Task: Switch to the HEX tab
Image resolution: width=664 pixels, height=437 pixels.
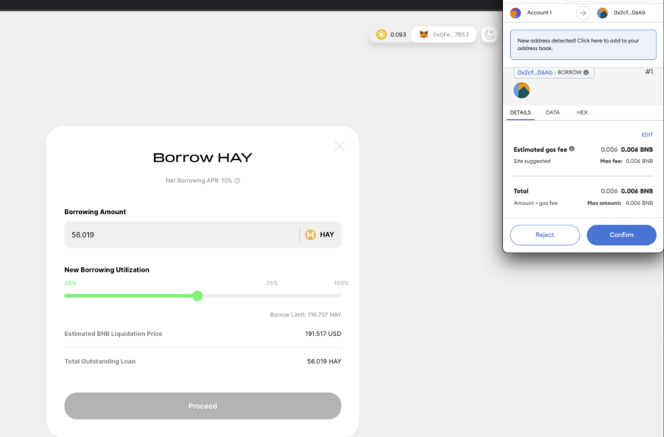Action: [x=582, y=112]
